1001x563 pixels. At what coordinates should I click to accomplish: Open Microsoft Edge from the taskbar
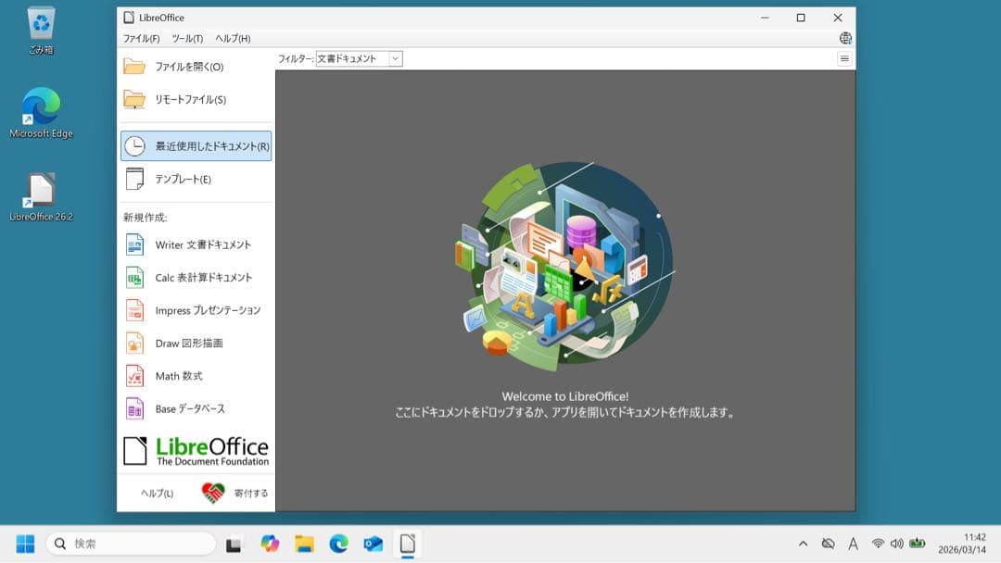coord(338,544)
